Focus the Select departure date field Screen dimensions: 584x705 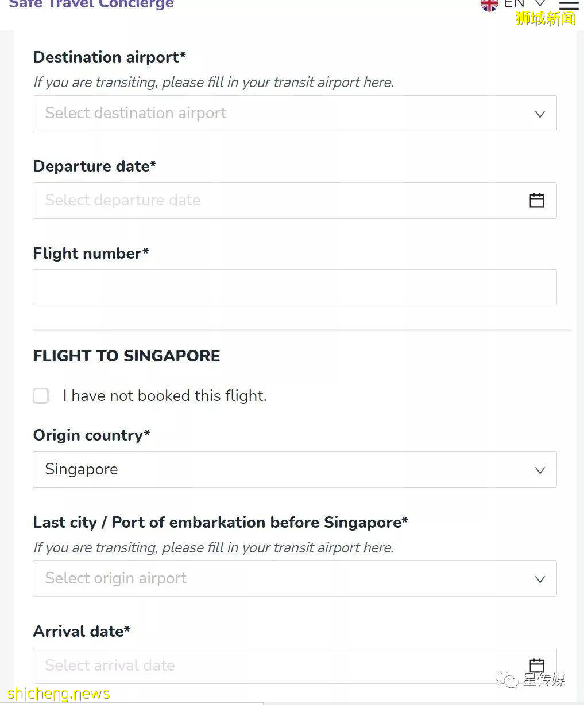click(x=276, y=200)
